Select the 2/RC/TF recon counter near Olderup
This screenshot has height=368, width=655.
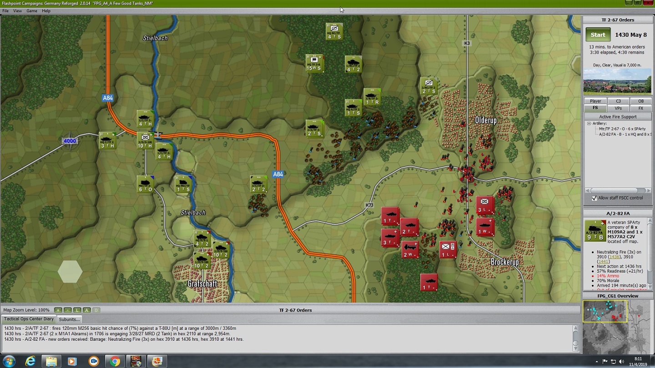[x=428, y=86]
